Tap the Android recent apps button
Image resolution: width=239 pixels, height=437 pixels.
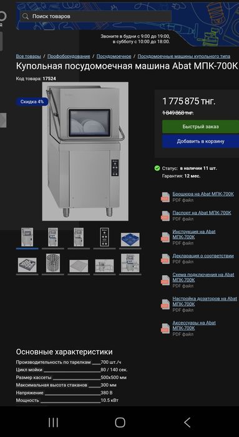(53, 423)
